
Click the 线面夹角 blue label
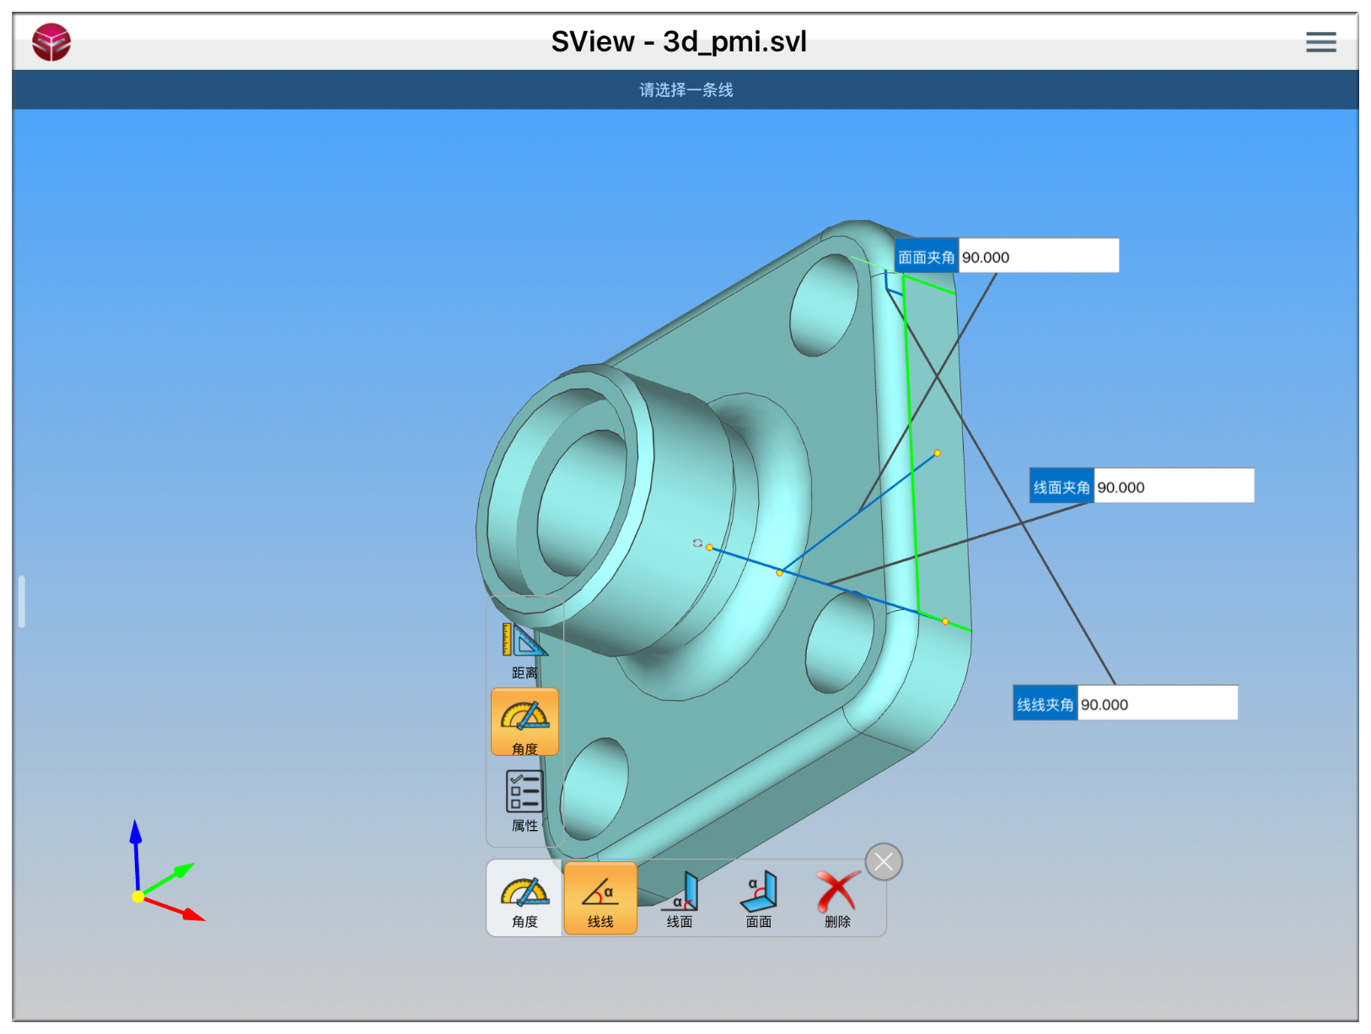pos(1061,486)
